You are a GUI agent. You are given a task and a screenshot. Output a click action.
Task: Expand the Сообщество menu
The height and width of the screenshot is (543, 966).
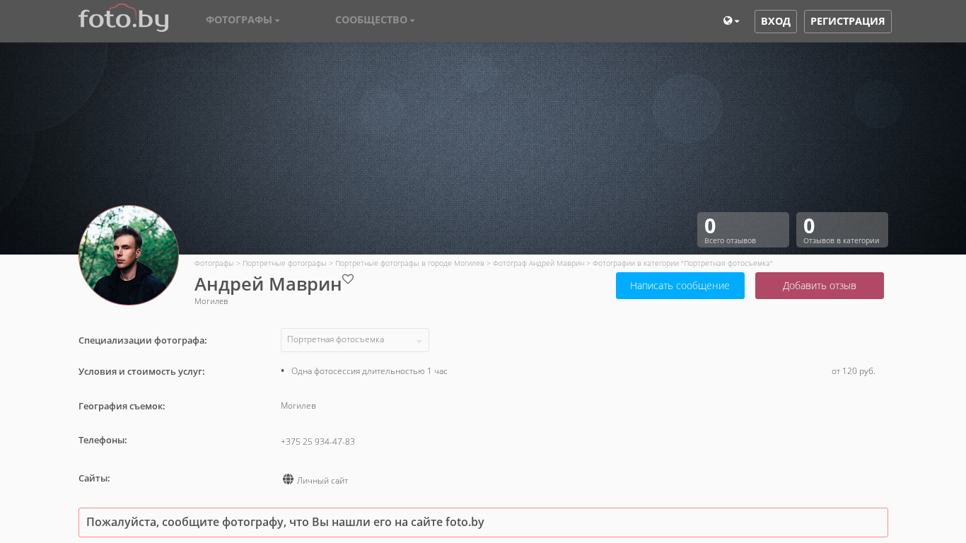tap(375, 20)
